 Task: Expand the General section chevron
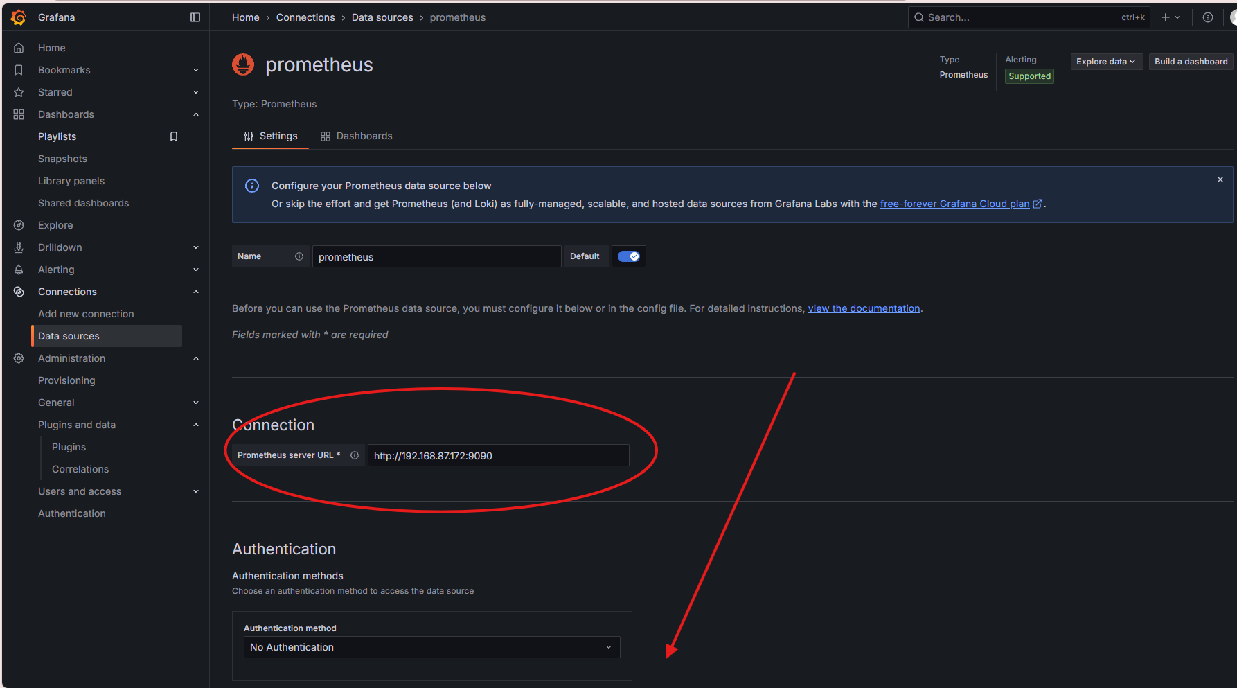(x=196, y=403)
